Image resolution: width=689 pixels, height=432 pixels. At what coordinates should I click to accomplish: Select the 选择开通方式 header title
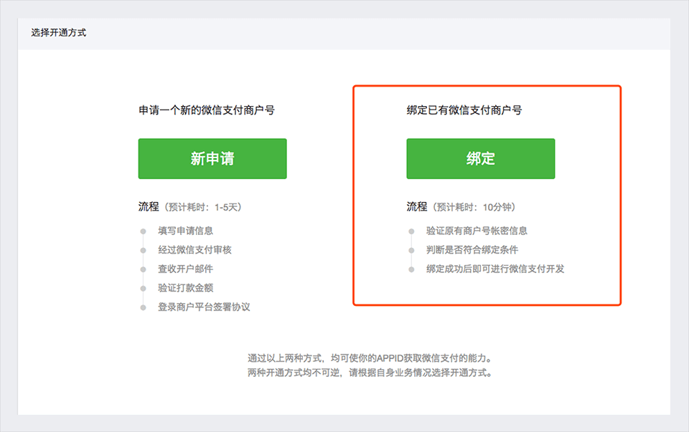tap(58, 32)
